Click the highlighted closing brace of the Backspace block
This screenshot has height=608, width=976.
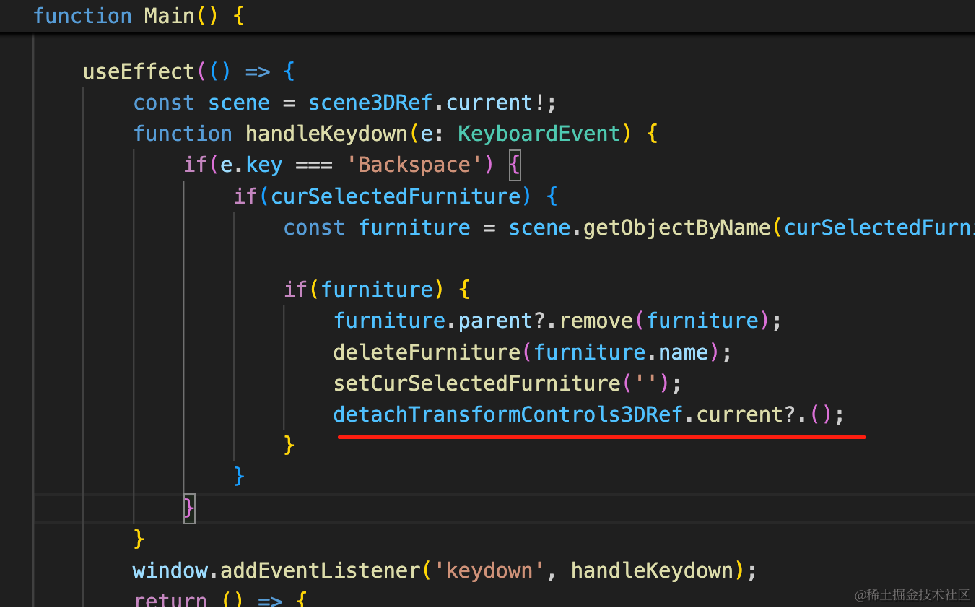pyautogui.click(x=189, y=508)
